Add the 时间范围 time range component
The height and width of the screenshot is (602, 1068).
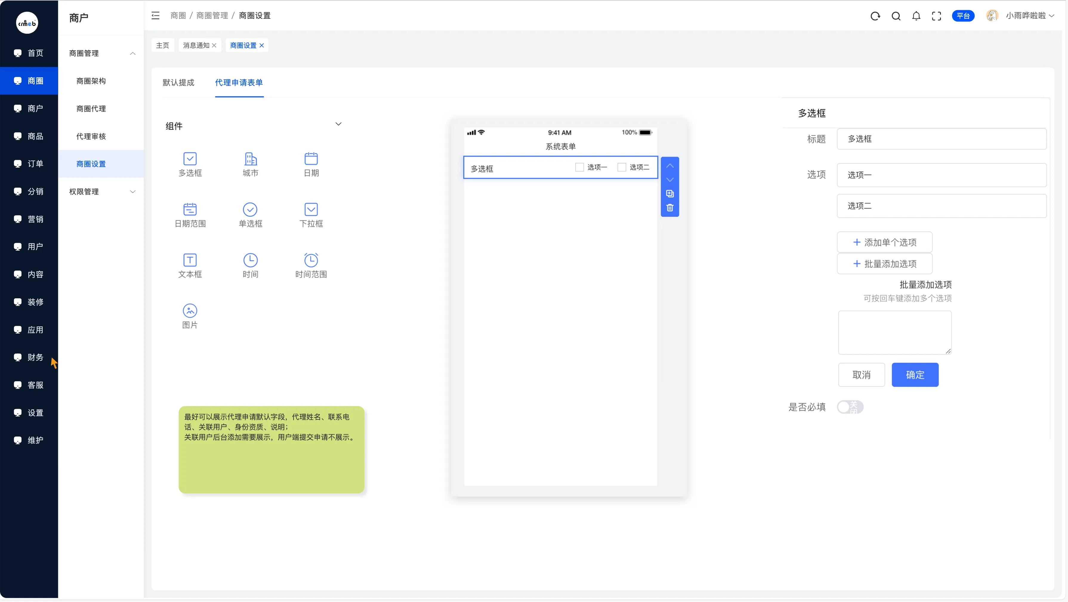point(311,265)
